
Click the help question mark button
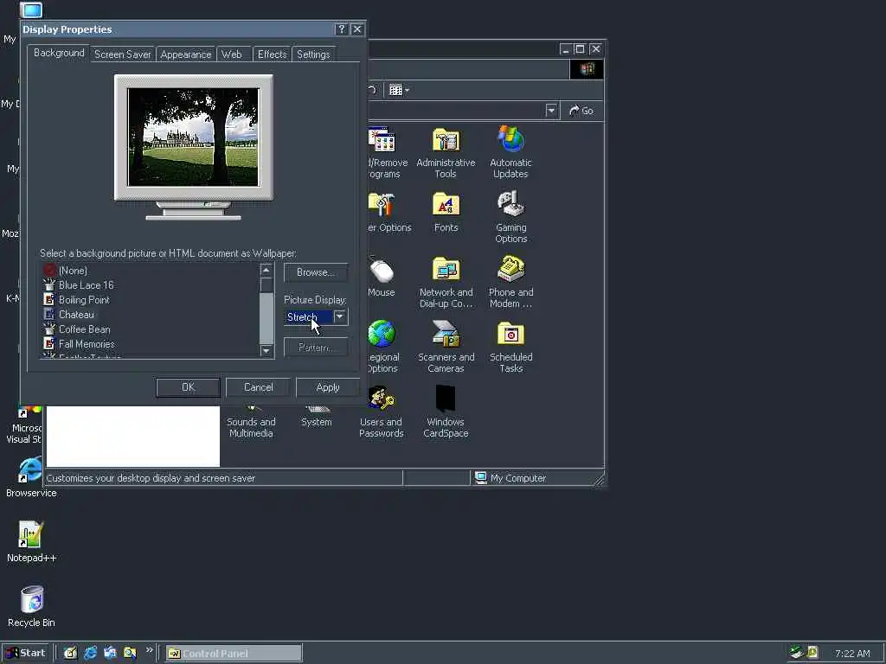[x=341, y=29]
